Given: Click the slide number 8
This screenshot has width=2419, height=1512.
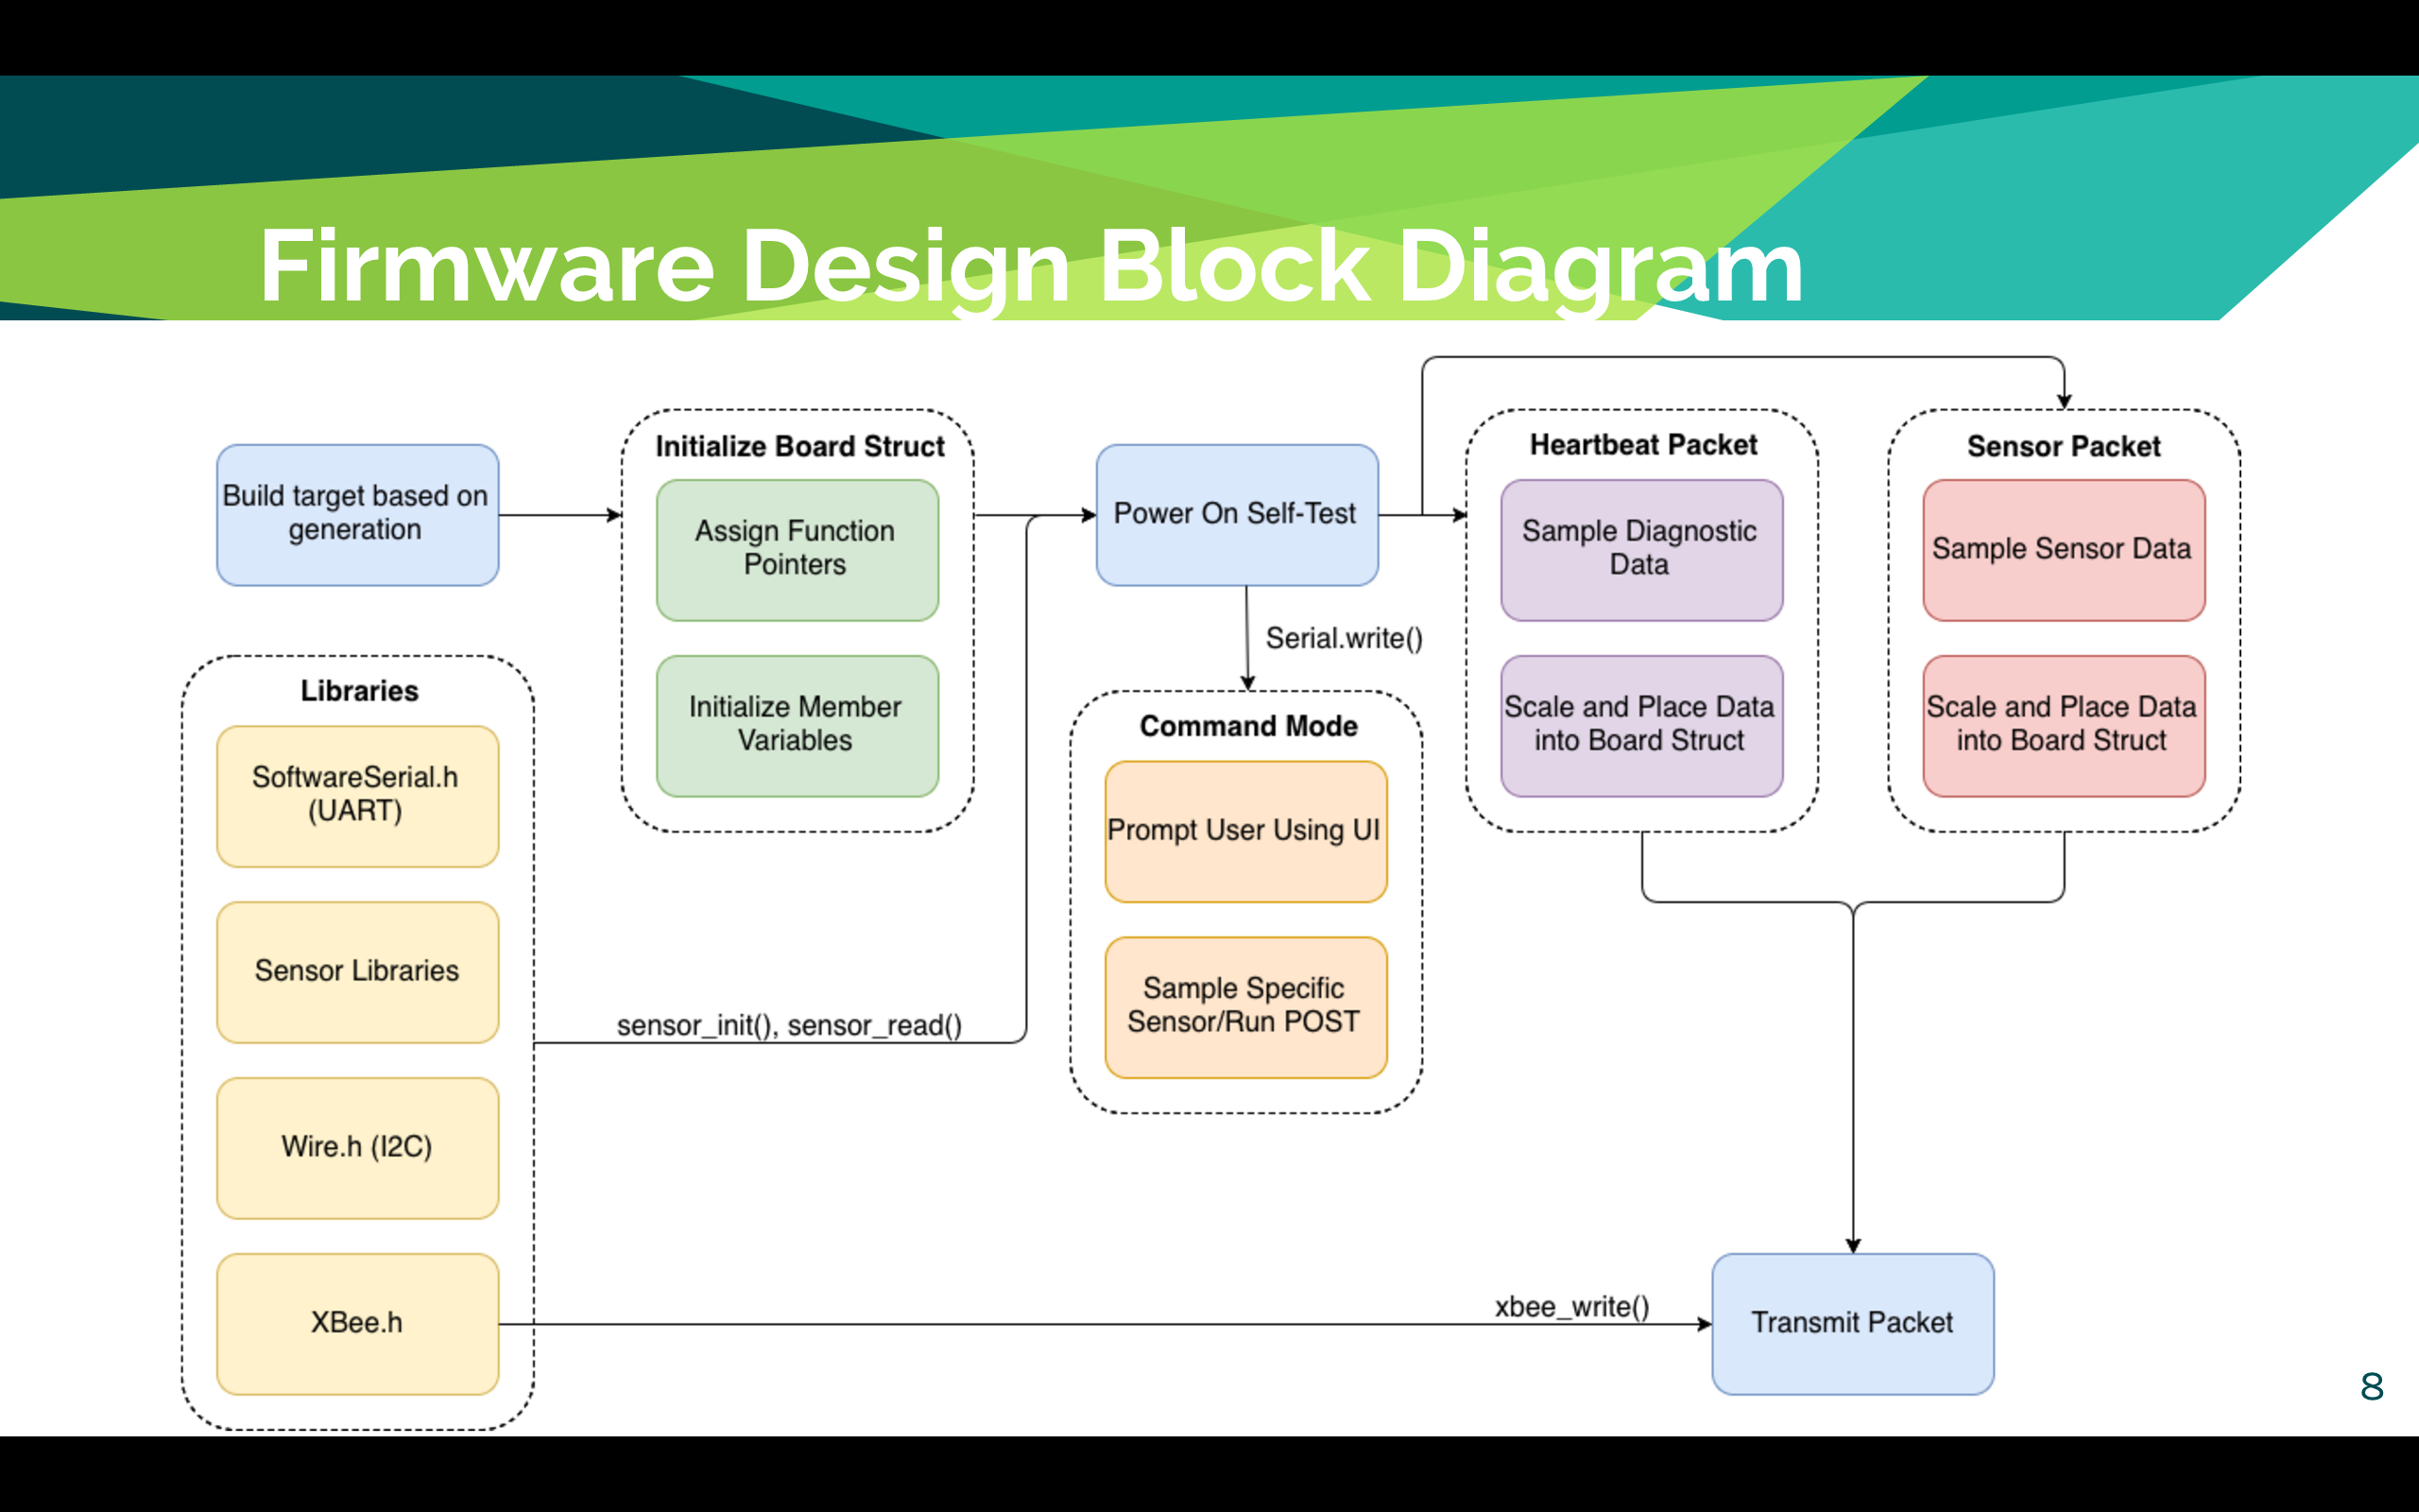Looking at the screenshot, I should [x=2371, y=1386].
